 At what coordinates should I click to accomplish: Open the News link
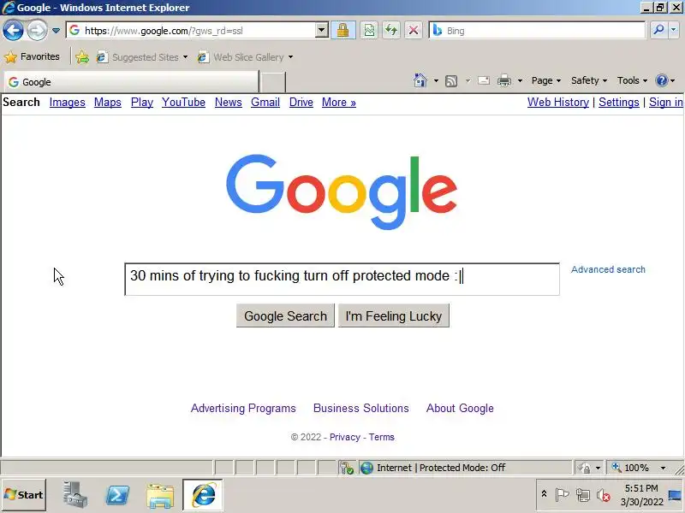[x=228, y=102]
